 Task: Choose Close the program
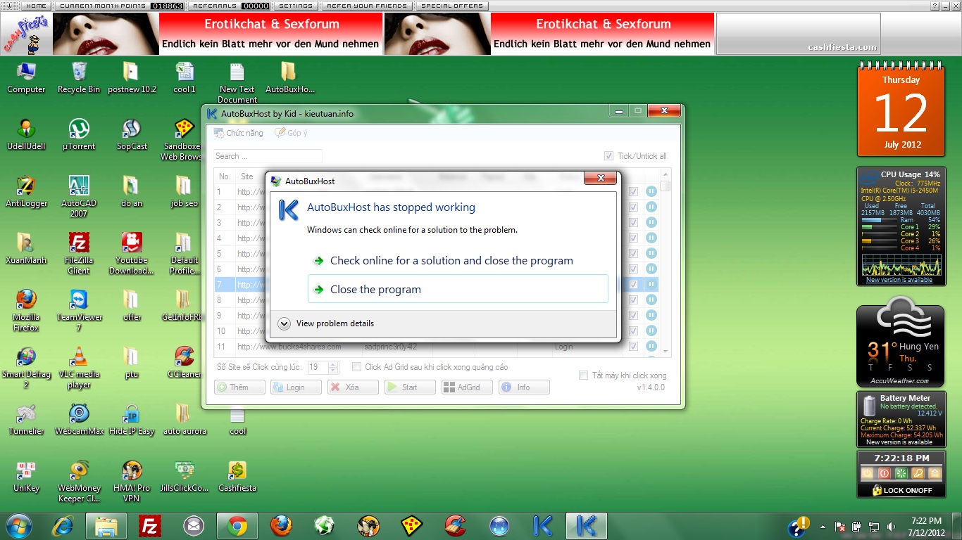click(x=458, y=289)
